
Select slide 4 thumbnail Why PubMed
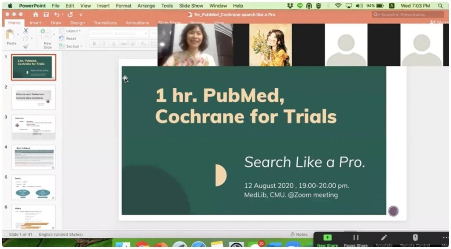[33, 157]
